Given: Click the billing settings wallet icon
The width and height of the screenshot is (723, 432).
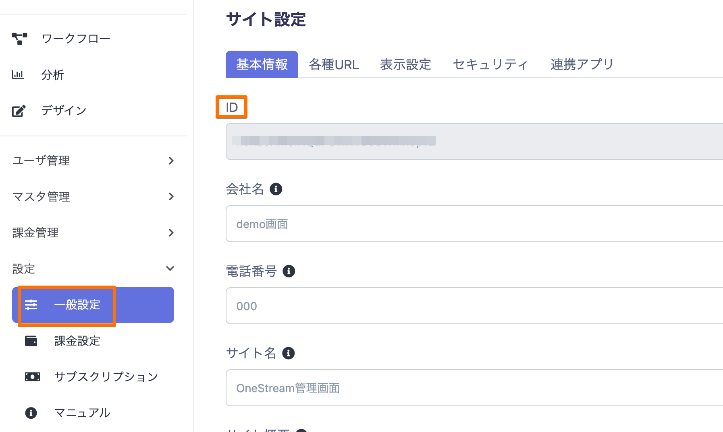Looking at the screenshot, I should 31,341.
